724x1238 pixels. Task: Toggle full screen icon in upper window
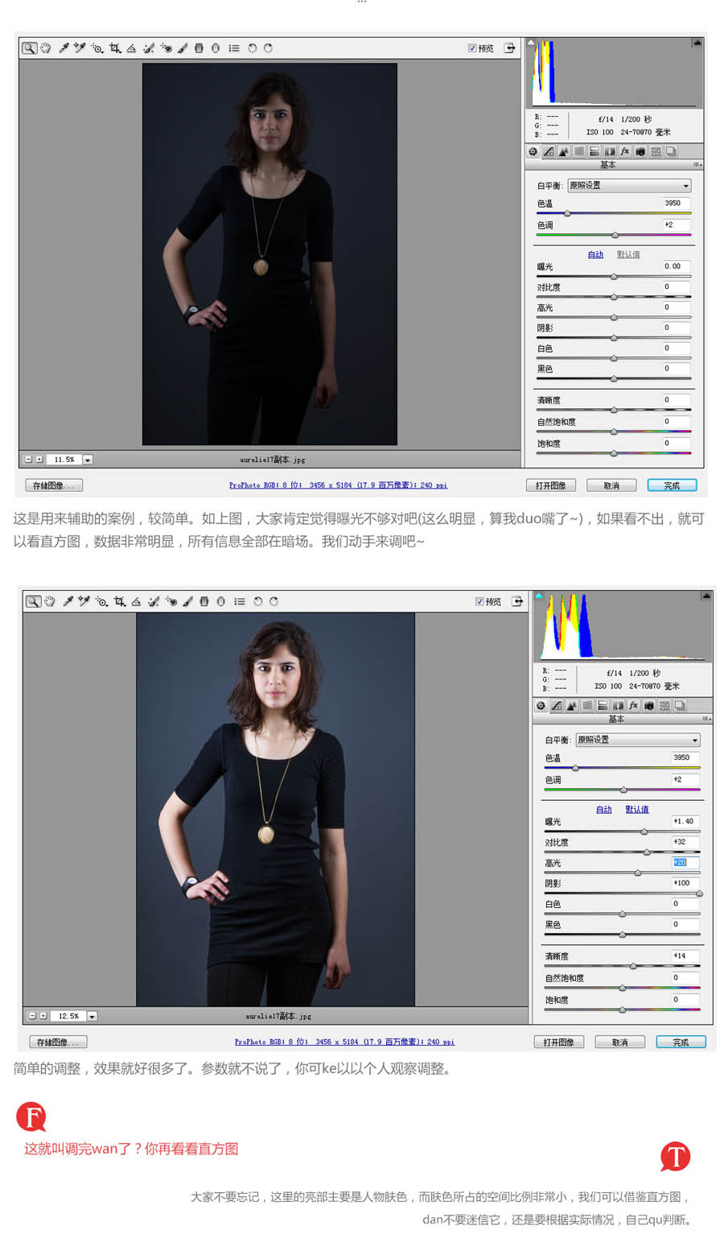(x=510, y=48)
